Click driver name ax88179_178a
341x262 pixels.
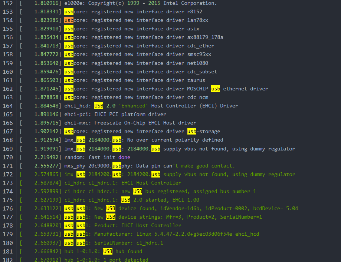[x=205, y=37]
